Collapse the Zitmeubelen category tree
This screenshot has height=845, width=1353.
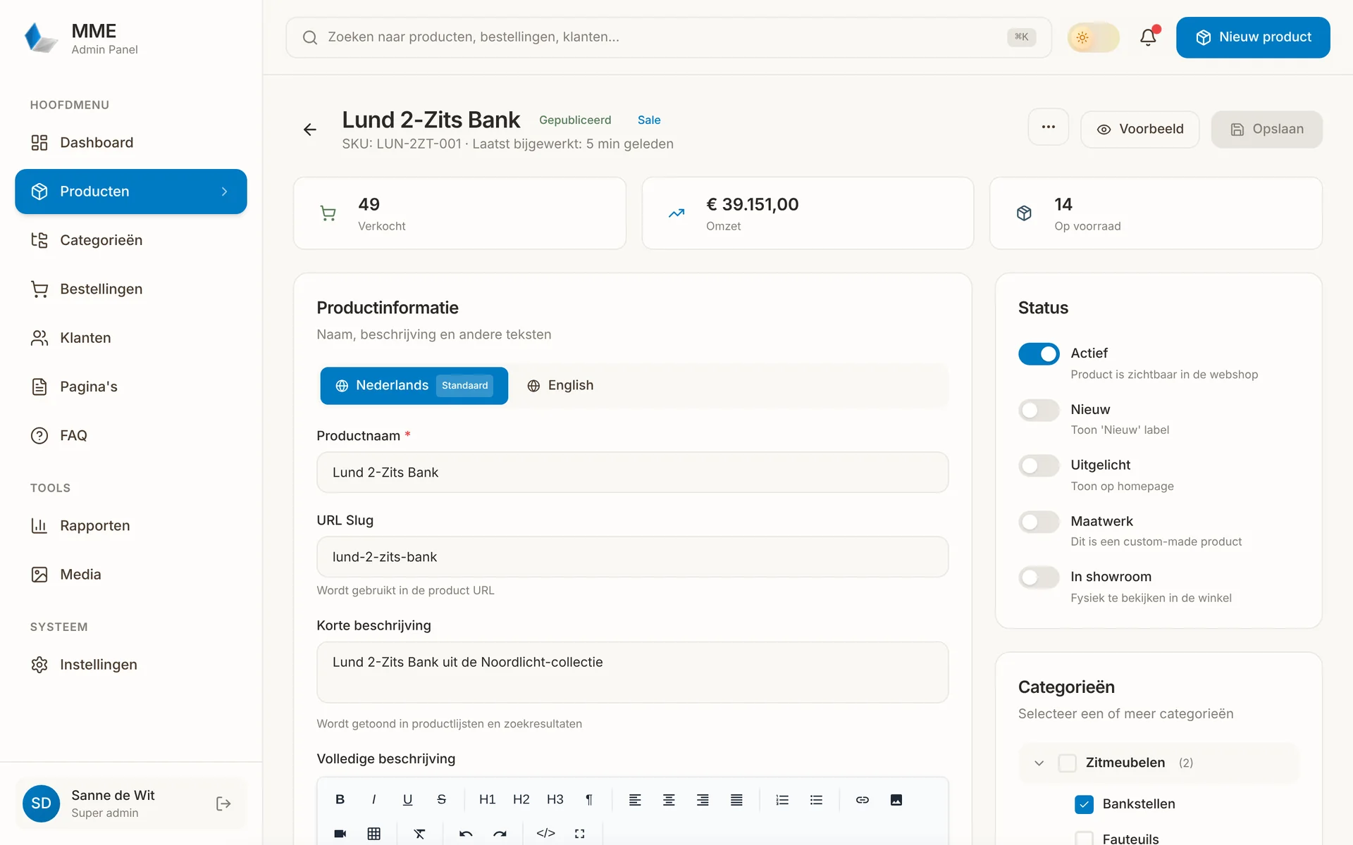(x=1039, y=763)
